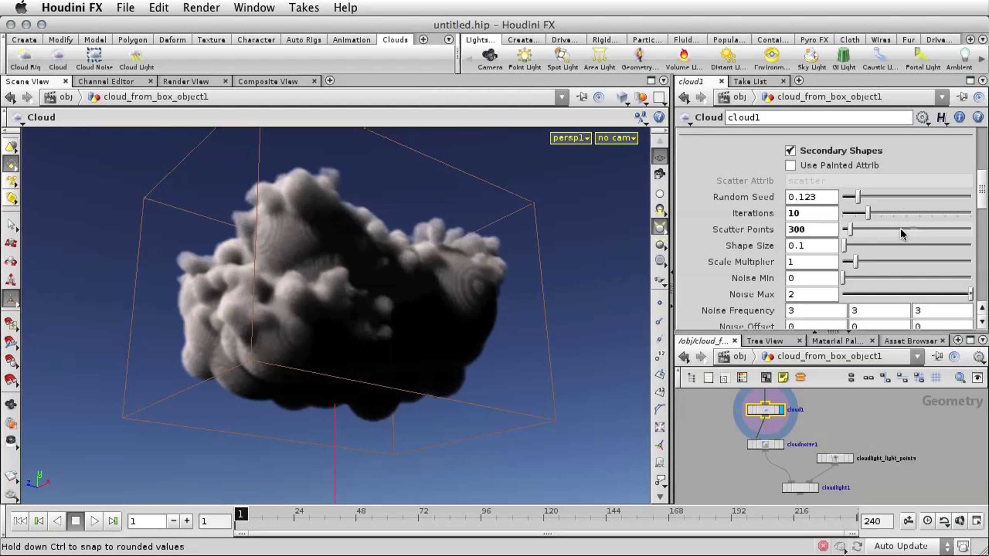The height and width of the screenshot is (556, 989).
Task: Add a Volume Light
Action: (684, 59)
